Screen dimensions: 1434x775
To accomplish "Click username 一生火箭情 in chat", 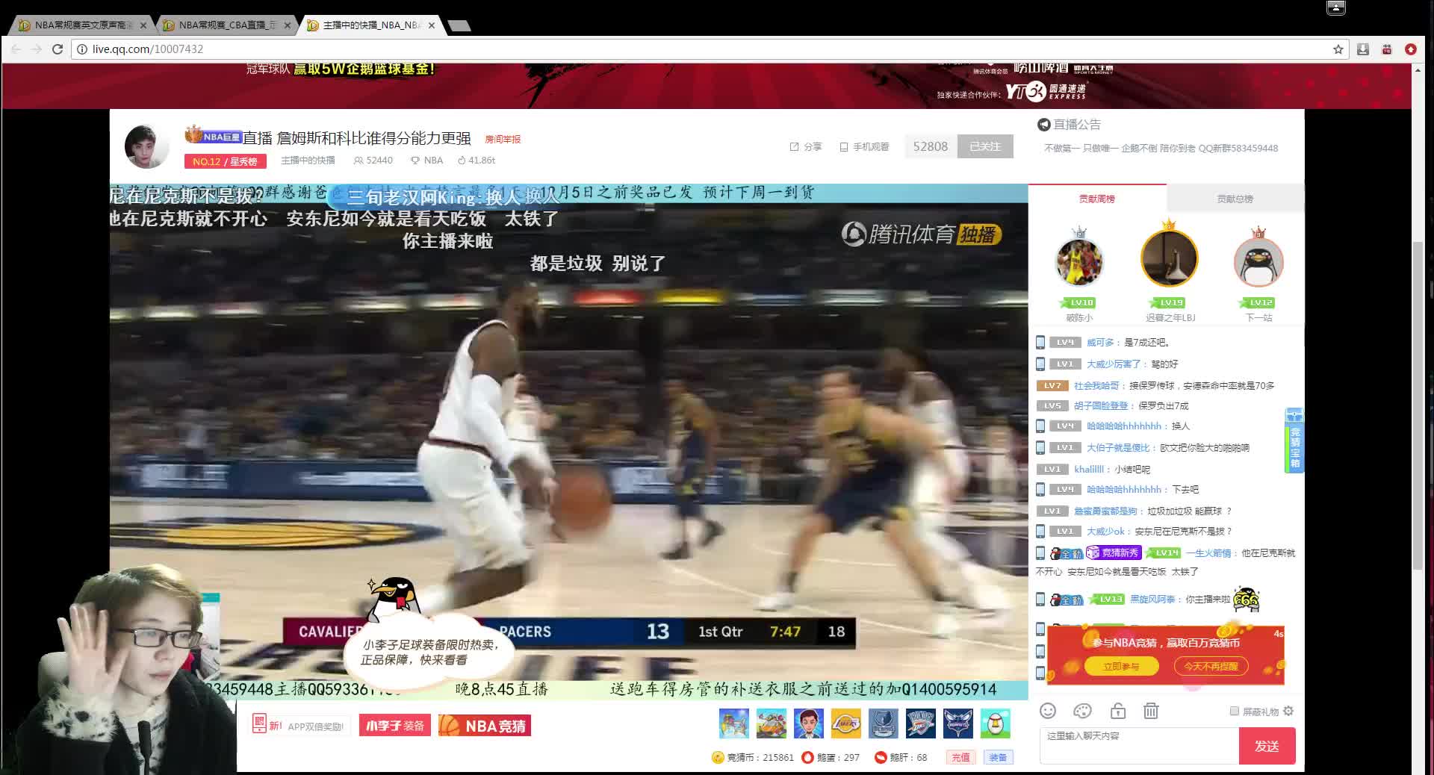I will tap(1208, 553).
